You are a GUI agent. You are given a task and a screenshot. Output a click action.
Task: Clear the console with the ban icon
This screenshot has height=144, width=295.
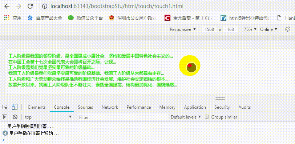(x=15, y=117)
